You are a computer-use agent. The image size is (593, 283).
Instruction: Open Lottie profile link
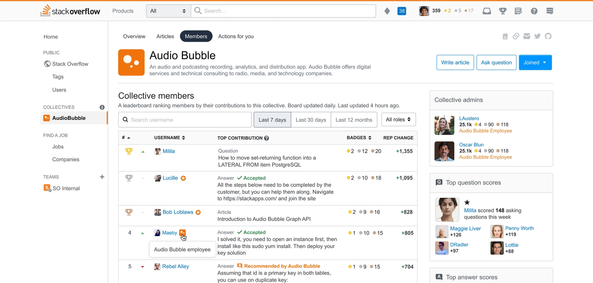512,245
